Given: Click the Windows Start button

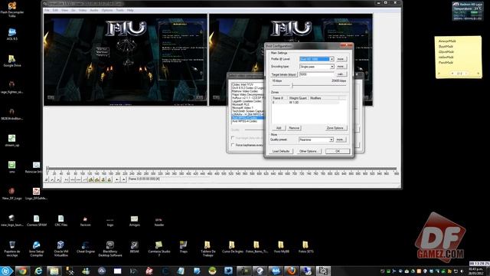Looking at the screenshot, I should [x=6, y=271].
